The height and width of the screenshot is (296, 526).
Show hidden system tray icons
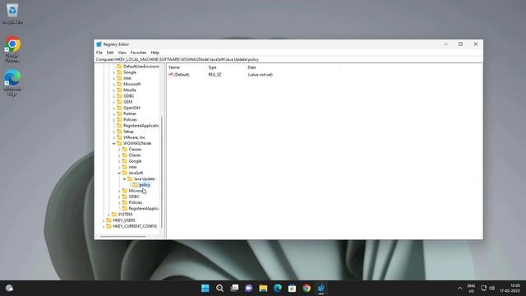pos(460,289)
